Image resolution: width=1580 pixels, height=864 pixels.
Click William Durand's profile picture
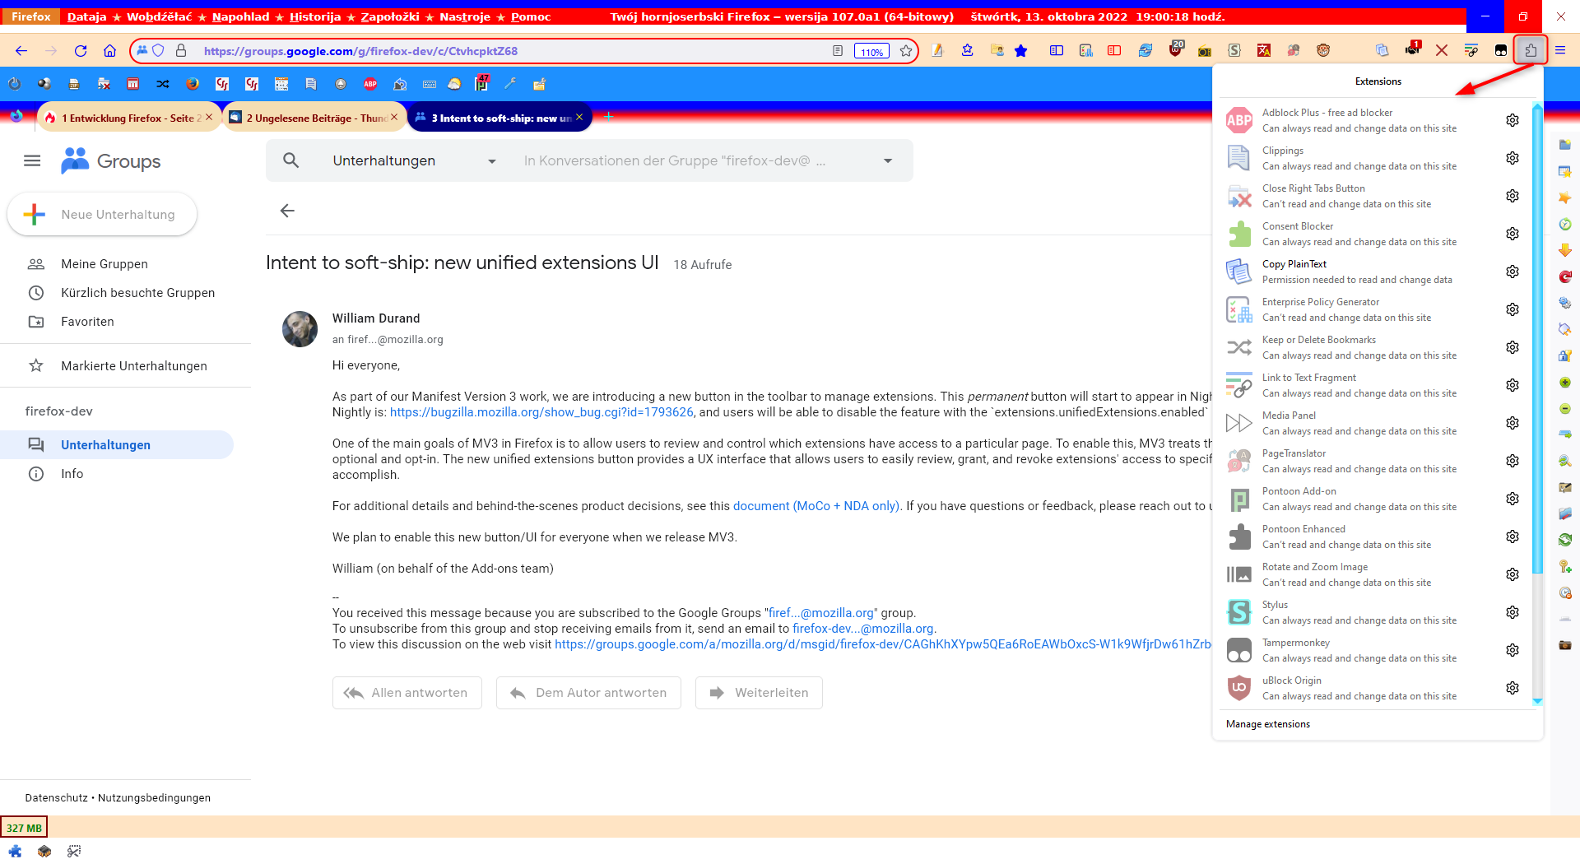300,328
